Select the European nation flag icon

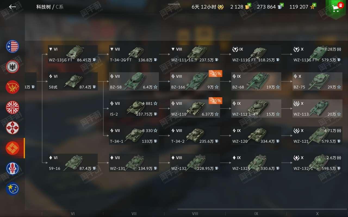coord(13,189)
